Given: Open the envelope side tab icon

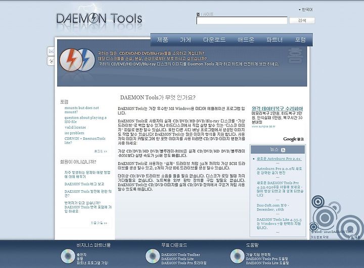Looking at the screenshot, I should (51, 51).
